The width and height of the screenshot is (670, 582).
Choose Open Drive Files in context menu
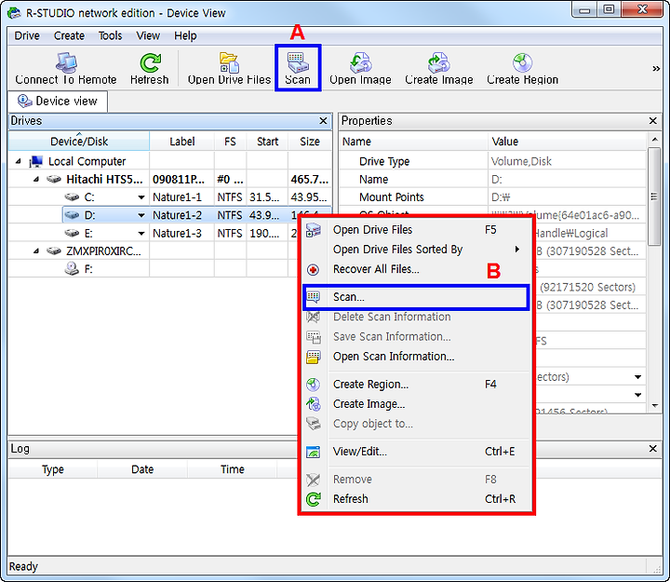click(x=416, y=230)
